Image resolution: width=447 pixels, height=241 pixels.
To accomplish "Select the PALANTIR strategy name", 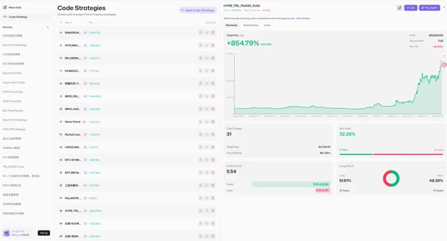I will tap(73, 198).
